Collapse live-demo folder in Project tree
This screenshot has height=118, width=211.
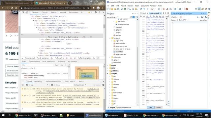[x=110, y=38]
